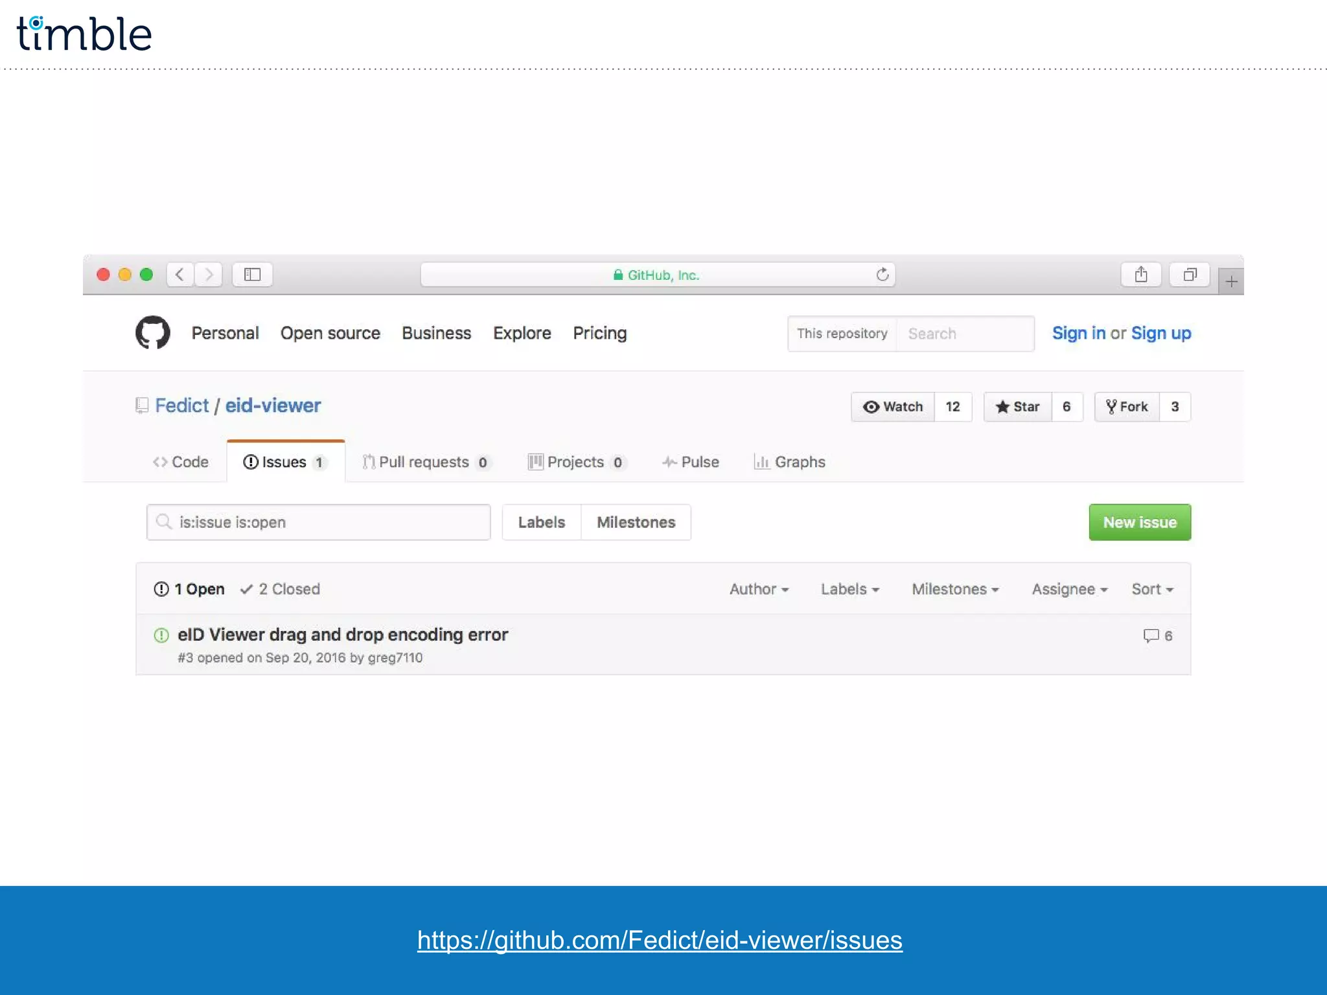Switch to the Code tab
This screenshot has width=1327, height=995.
(x=181, y=462)
